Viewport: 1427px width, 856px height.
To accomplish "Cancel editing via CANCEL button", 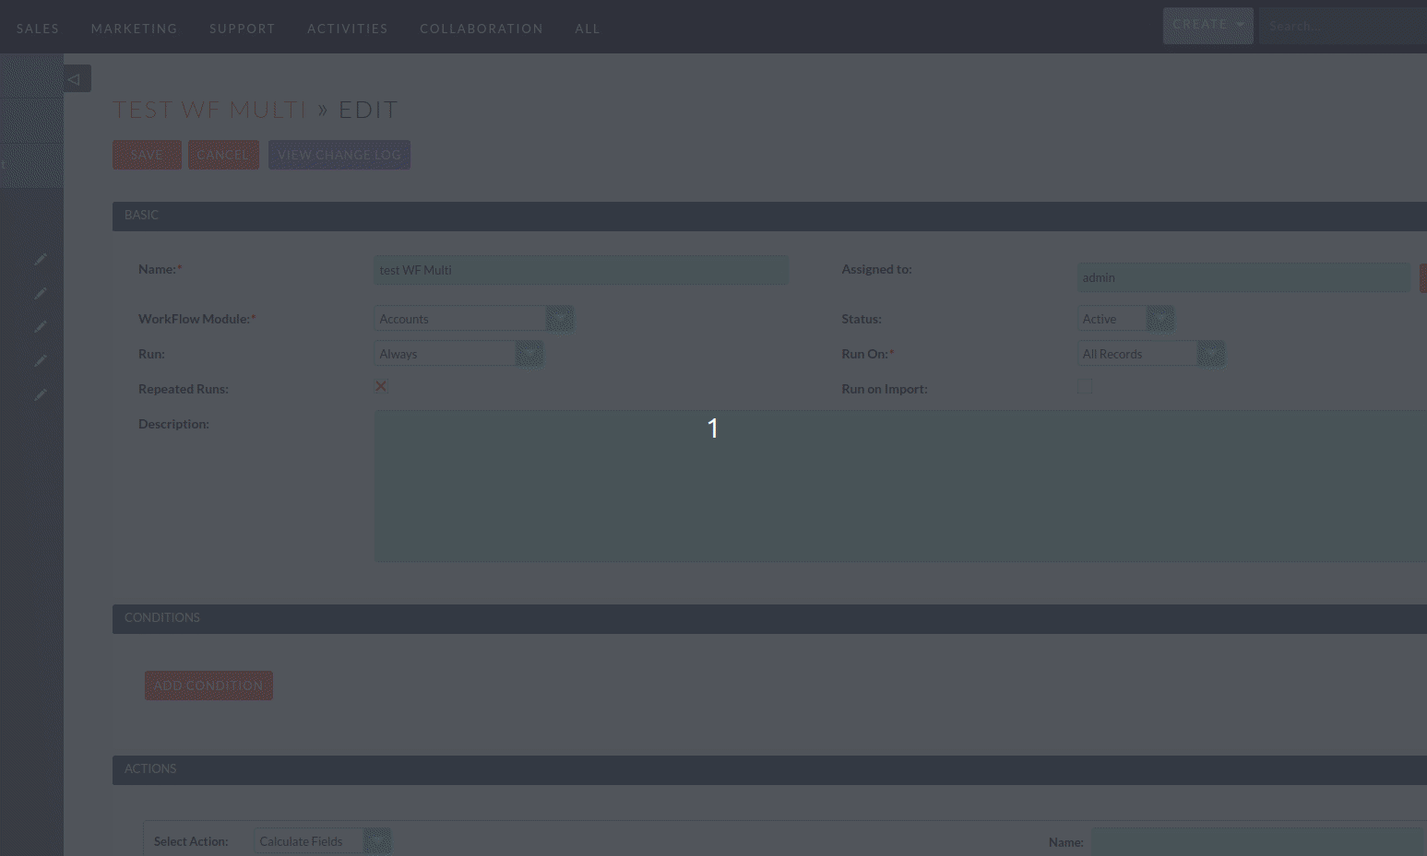I will (223, 155).
